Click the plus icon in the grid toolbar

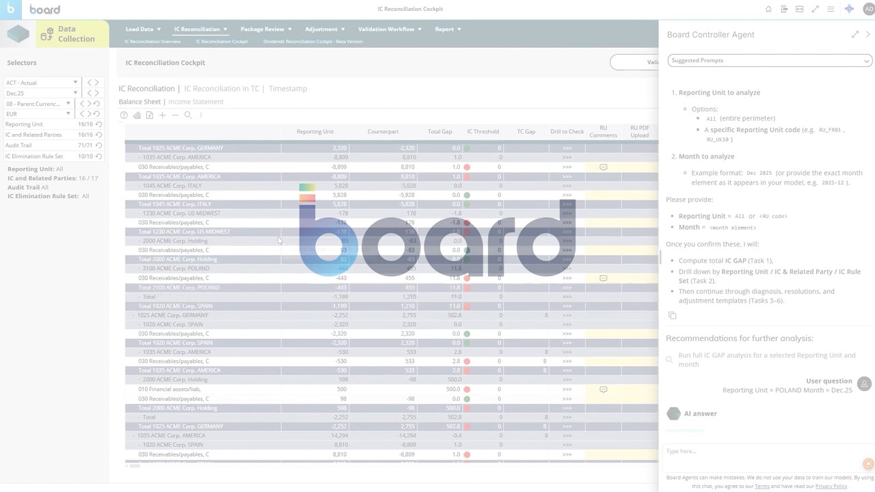click(x=162, y=115)
